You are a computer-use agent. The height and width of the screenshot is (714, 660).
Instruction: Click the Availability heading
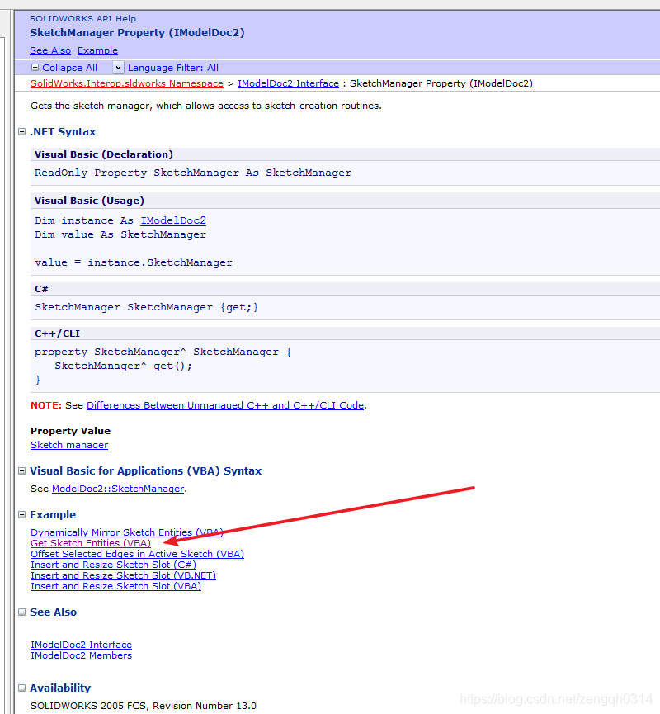tap(60, 688)
